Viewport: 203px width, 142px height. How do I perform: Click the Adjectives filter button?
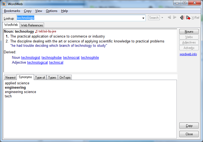pos(189,42)
